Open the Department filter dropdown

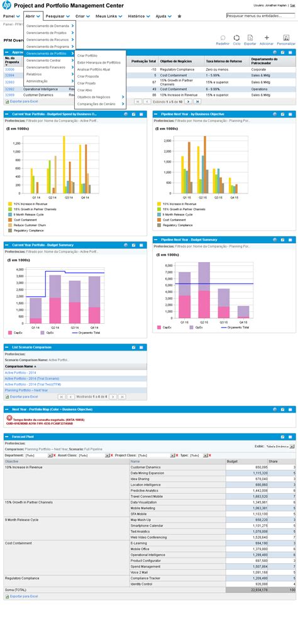[50, 456]
